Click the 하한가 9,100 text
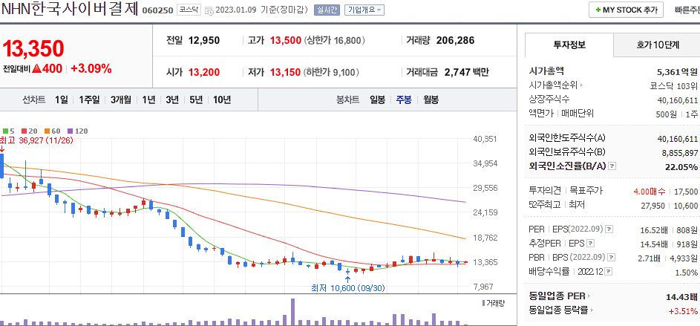The image size is (700, 326). [332, 72]
